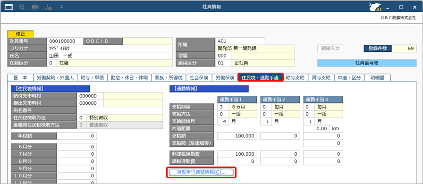Click the 住民税徴収方法 code field

pos(82,118)
